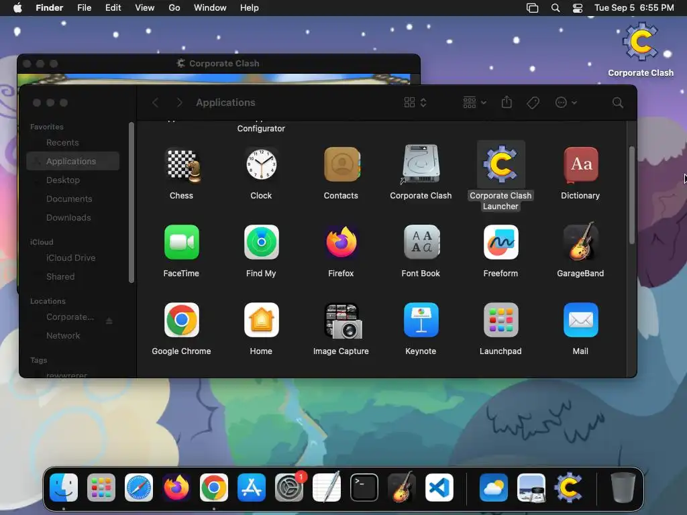
Task: Open the Help menu
Action: (250, 8)
